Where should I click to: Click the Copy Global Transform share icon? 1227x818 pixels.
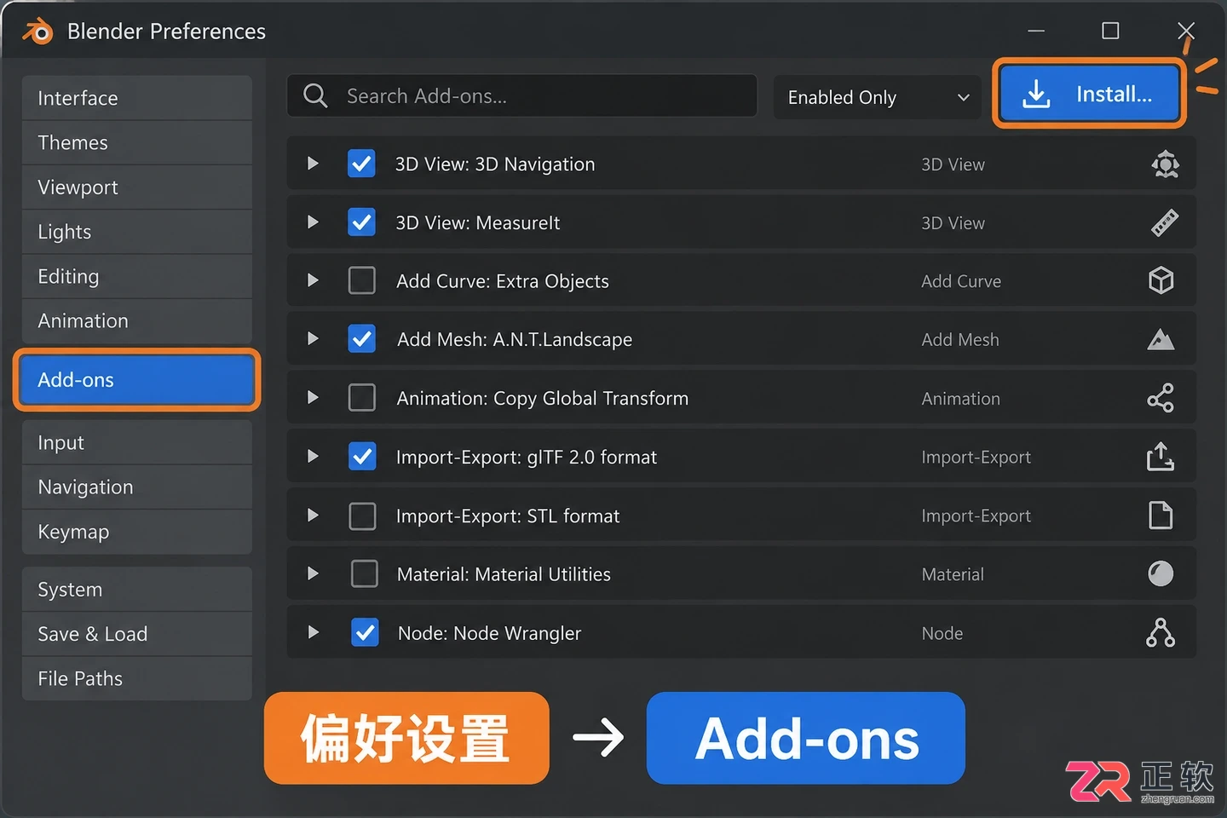coord(1161,398)
